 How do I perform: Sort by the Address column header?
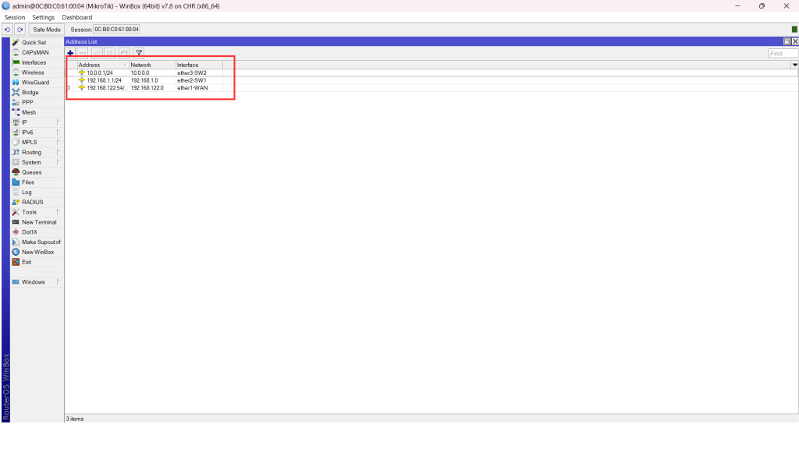(x=101, y=65)
